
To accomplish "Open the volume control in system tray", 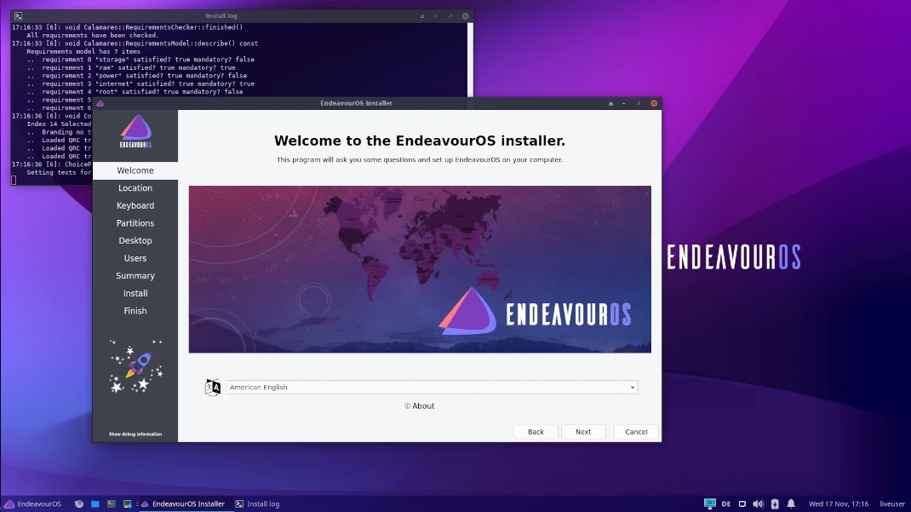I will pyautogui.click(x=759, y=503).
